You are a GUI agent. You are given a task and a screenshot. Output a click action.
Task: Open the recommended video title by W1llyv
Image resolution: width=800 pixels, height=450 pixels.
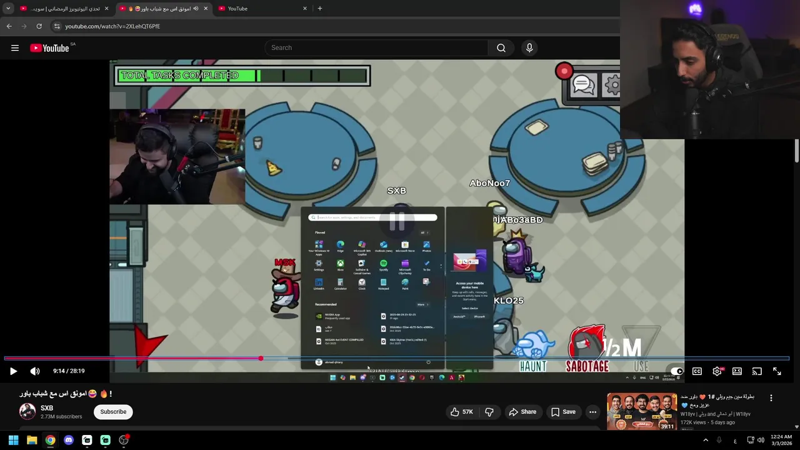pyautogui.click(x=717, y=401)
